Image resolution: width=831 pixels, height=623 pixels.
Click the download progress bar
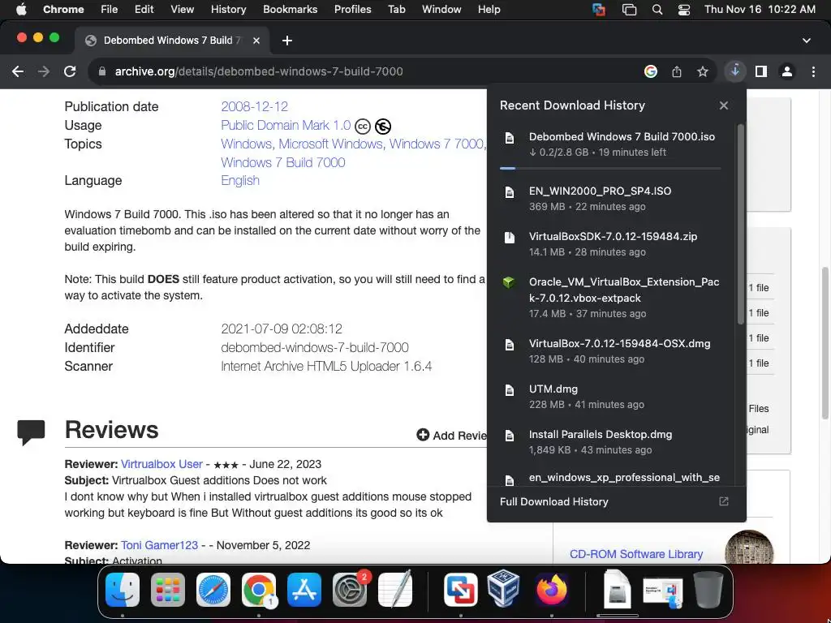(610, 168)
